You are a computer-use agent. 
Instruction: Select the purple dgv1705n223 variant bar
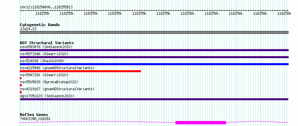click(154, 99)
